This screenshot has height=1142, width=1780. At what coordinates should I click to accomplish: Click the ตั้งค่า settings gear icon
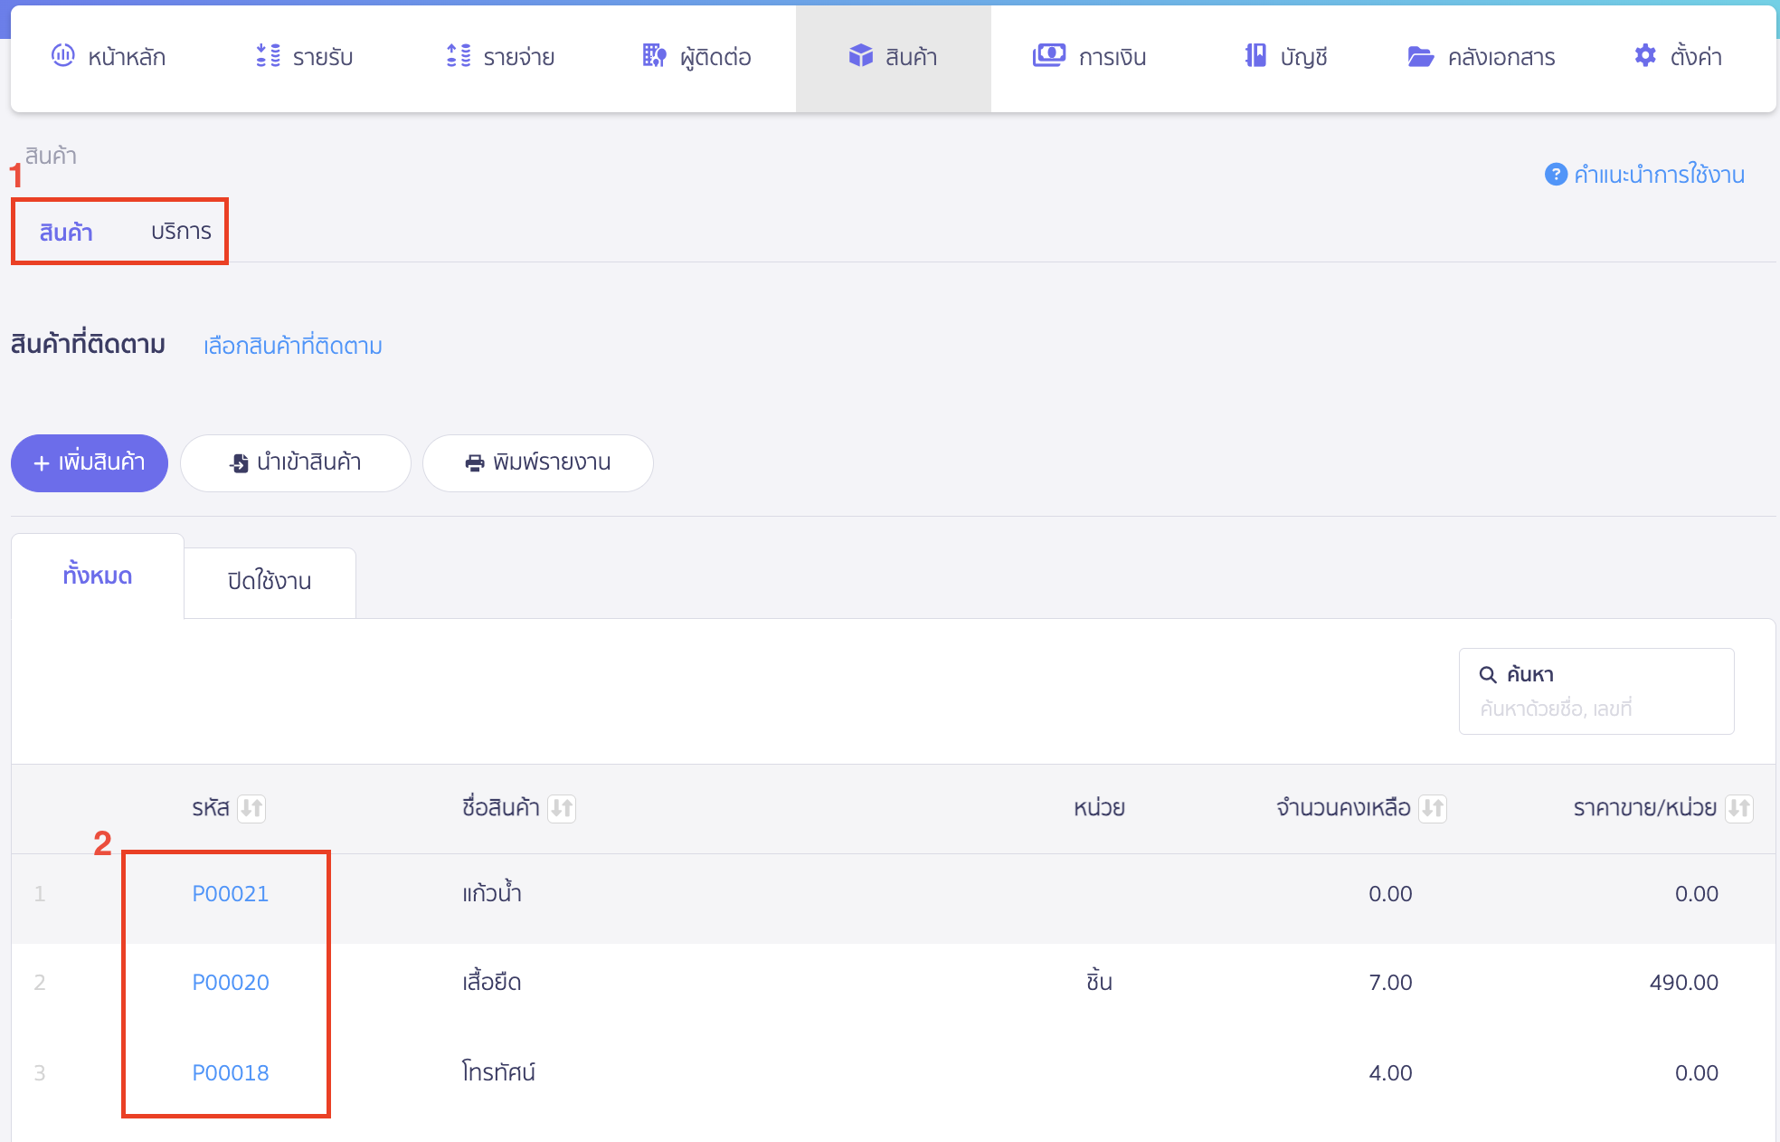click(x=1643, y=56)
